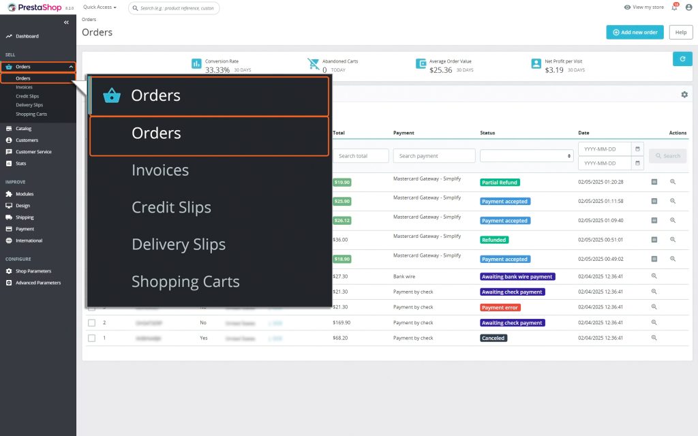Click the $36.00 total value

click(340, 239)
